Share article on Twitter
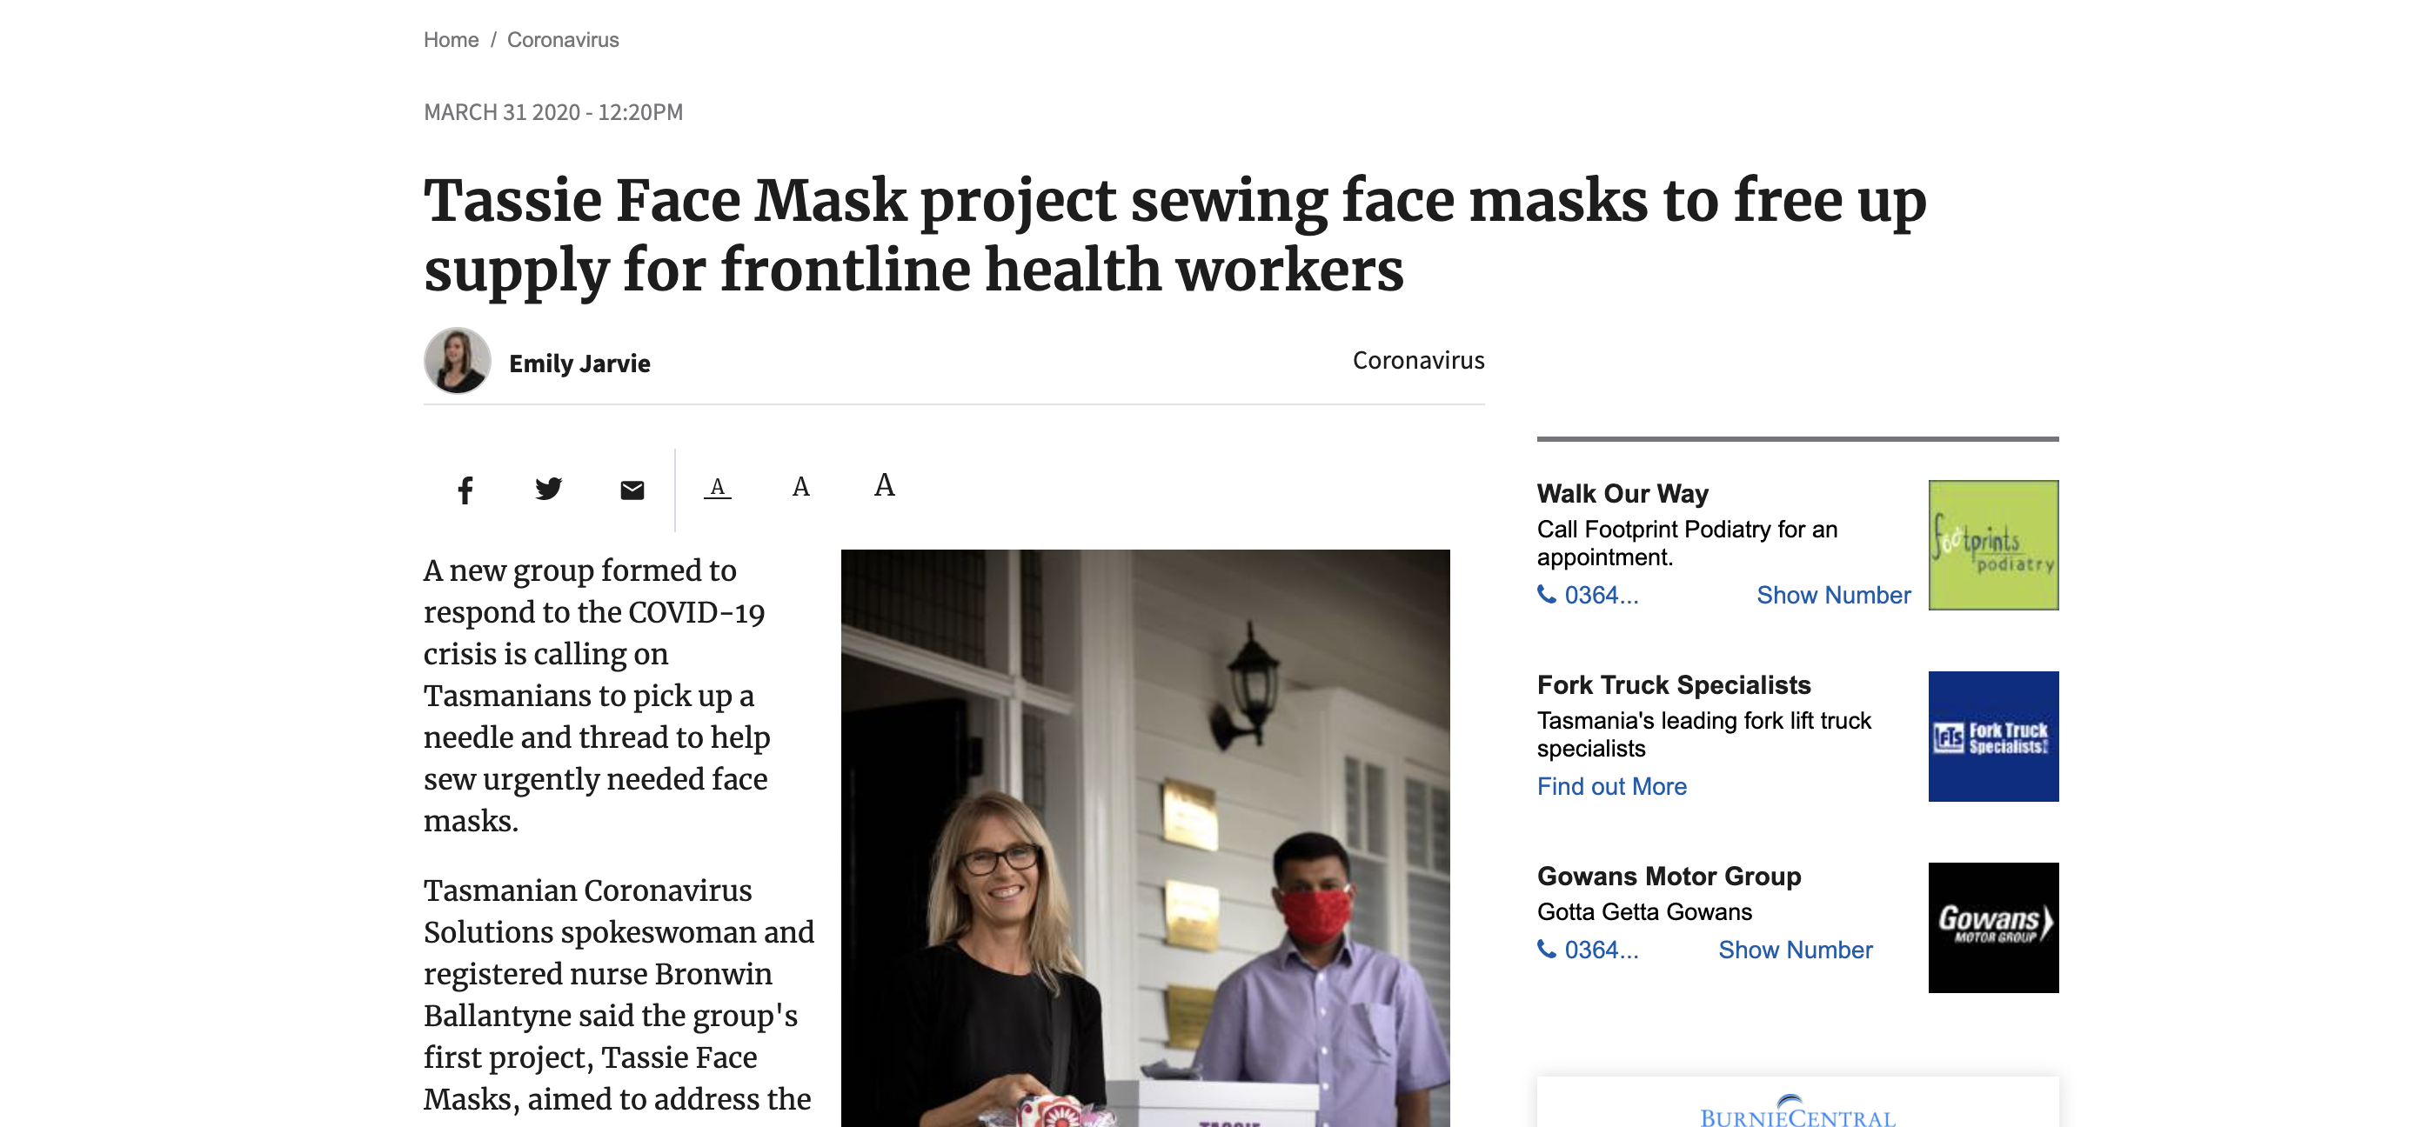 click(x=548, y=489)
